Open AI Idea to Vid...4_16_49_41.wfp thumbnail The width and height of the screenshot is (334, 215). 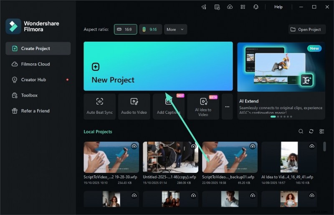(x=289, y=157)
